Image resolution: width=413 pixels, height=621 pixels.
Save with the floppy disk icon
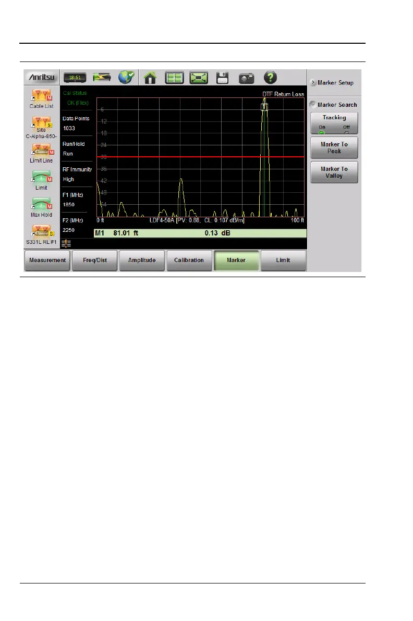pyautogui.click(x=222, y=78)
